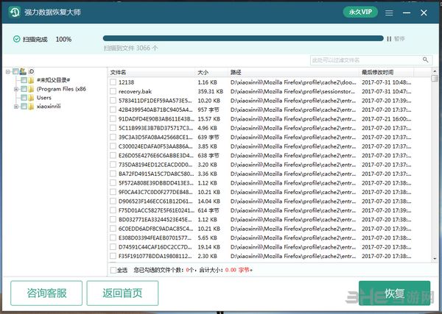Screen dimensions: 442x314
Task: Check the D: drive checkbox in tree
Action: click(x=15, y=71)
